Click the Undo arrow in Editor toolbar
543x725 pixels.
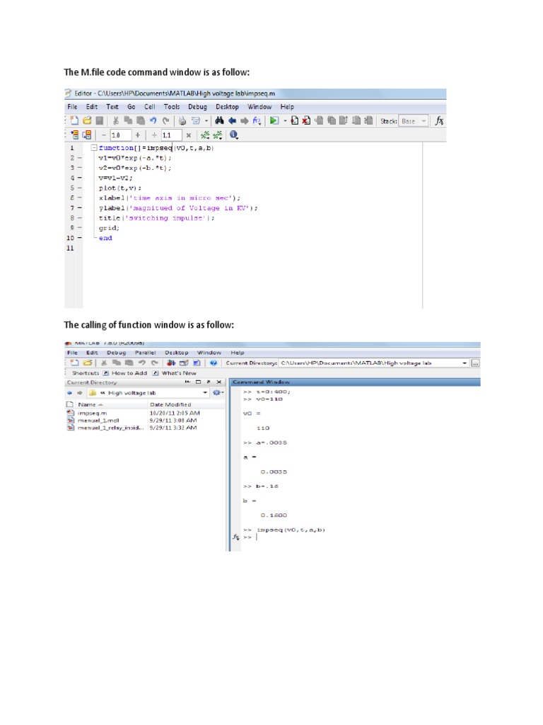[x=153, y=120]
